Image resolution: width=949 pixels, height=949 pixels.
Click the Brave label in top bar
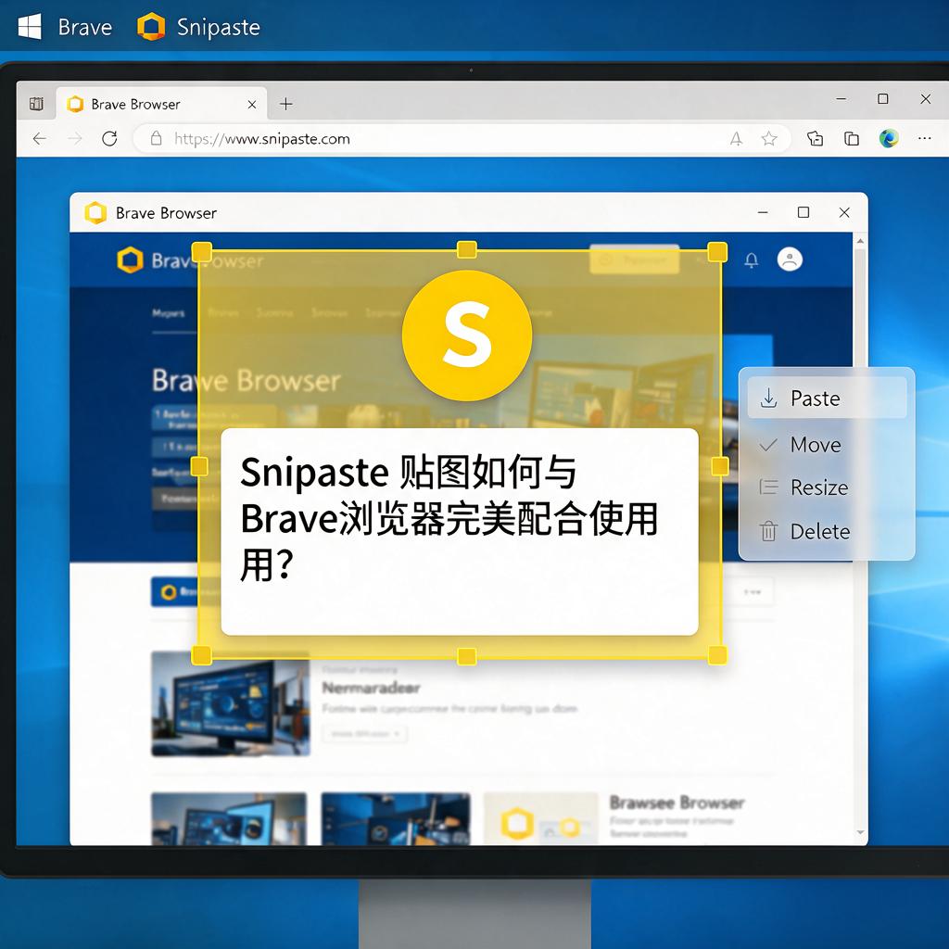pyautogui.click(x=84, y=27)
